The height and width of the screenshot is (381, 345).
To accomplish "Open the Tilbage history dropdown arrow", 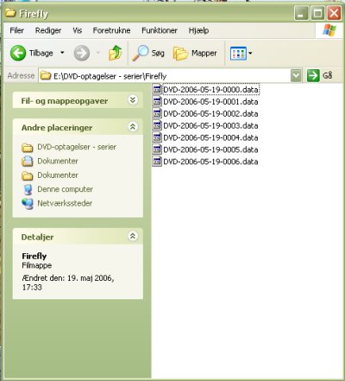I will pos(62,53).
